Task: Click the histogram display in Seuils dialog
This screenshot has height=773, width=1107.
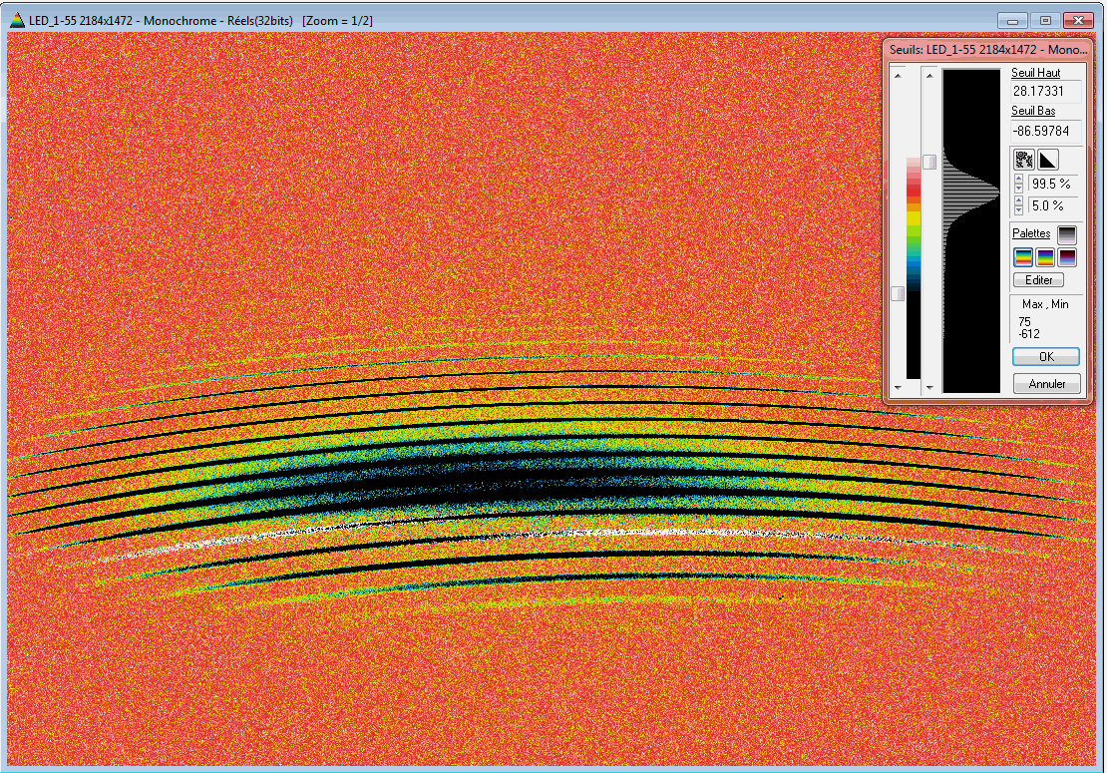Action: (x=971, y=230)
